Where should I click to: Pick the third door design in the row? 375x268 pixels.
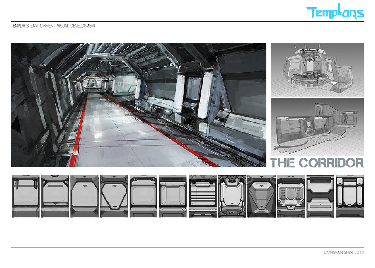85,196
